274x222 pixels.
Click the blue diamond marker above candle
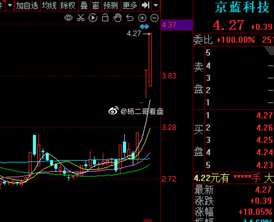point(145,27)
